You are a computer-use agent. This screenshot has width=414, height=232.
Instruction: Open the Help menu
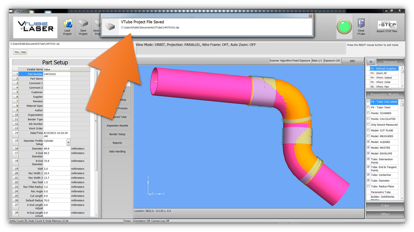coord(24,52)
